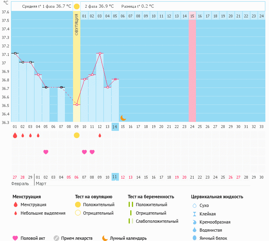Image resolution: width=269 pixels, height=241 pixels.
Task: Select the 37.1 temperature point on day 01
Action: click(15, 53)
